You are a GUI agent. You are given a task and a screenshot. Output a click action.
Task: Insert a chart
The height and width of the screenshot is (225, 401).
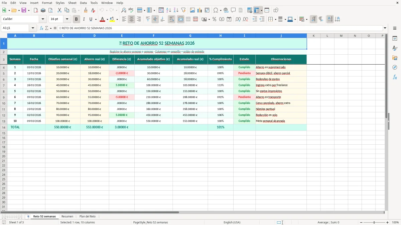200,10
